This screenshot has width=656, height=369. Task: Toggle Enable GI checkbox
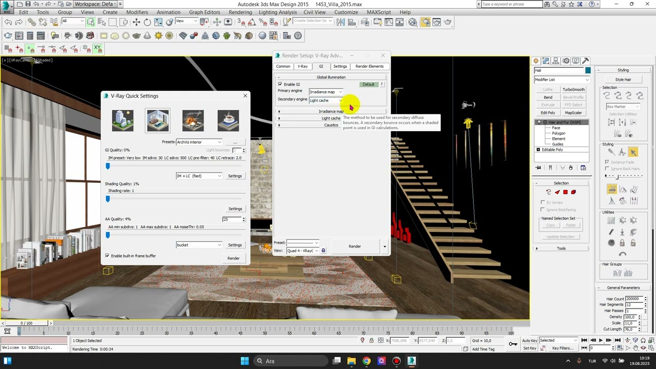click(280, 84)
